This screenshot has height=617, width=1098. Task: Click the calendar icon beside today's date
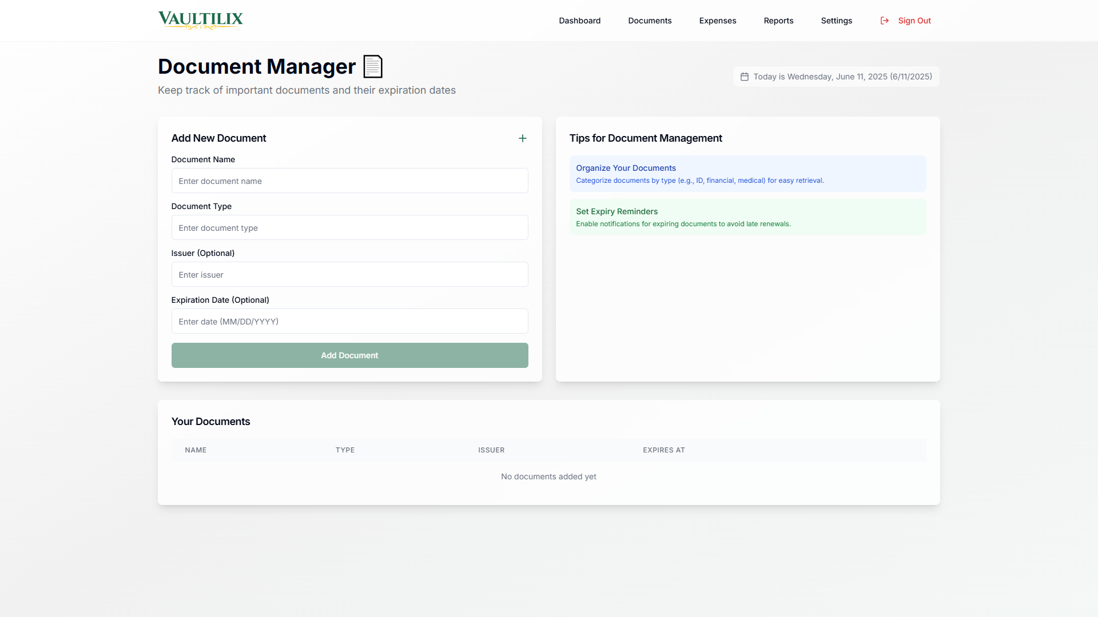pos(745,77)
